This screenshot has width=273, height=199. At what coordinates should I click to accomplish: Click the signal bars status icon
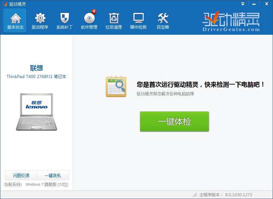pyautogui.click(x=195, y=195)
